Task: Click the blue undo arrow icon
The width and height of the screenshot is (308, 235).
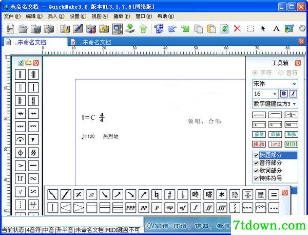Action: [x=172, y=29]
